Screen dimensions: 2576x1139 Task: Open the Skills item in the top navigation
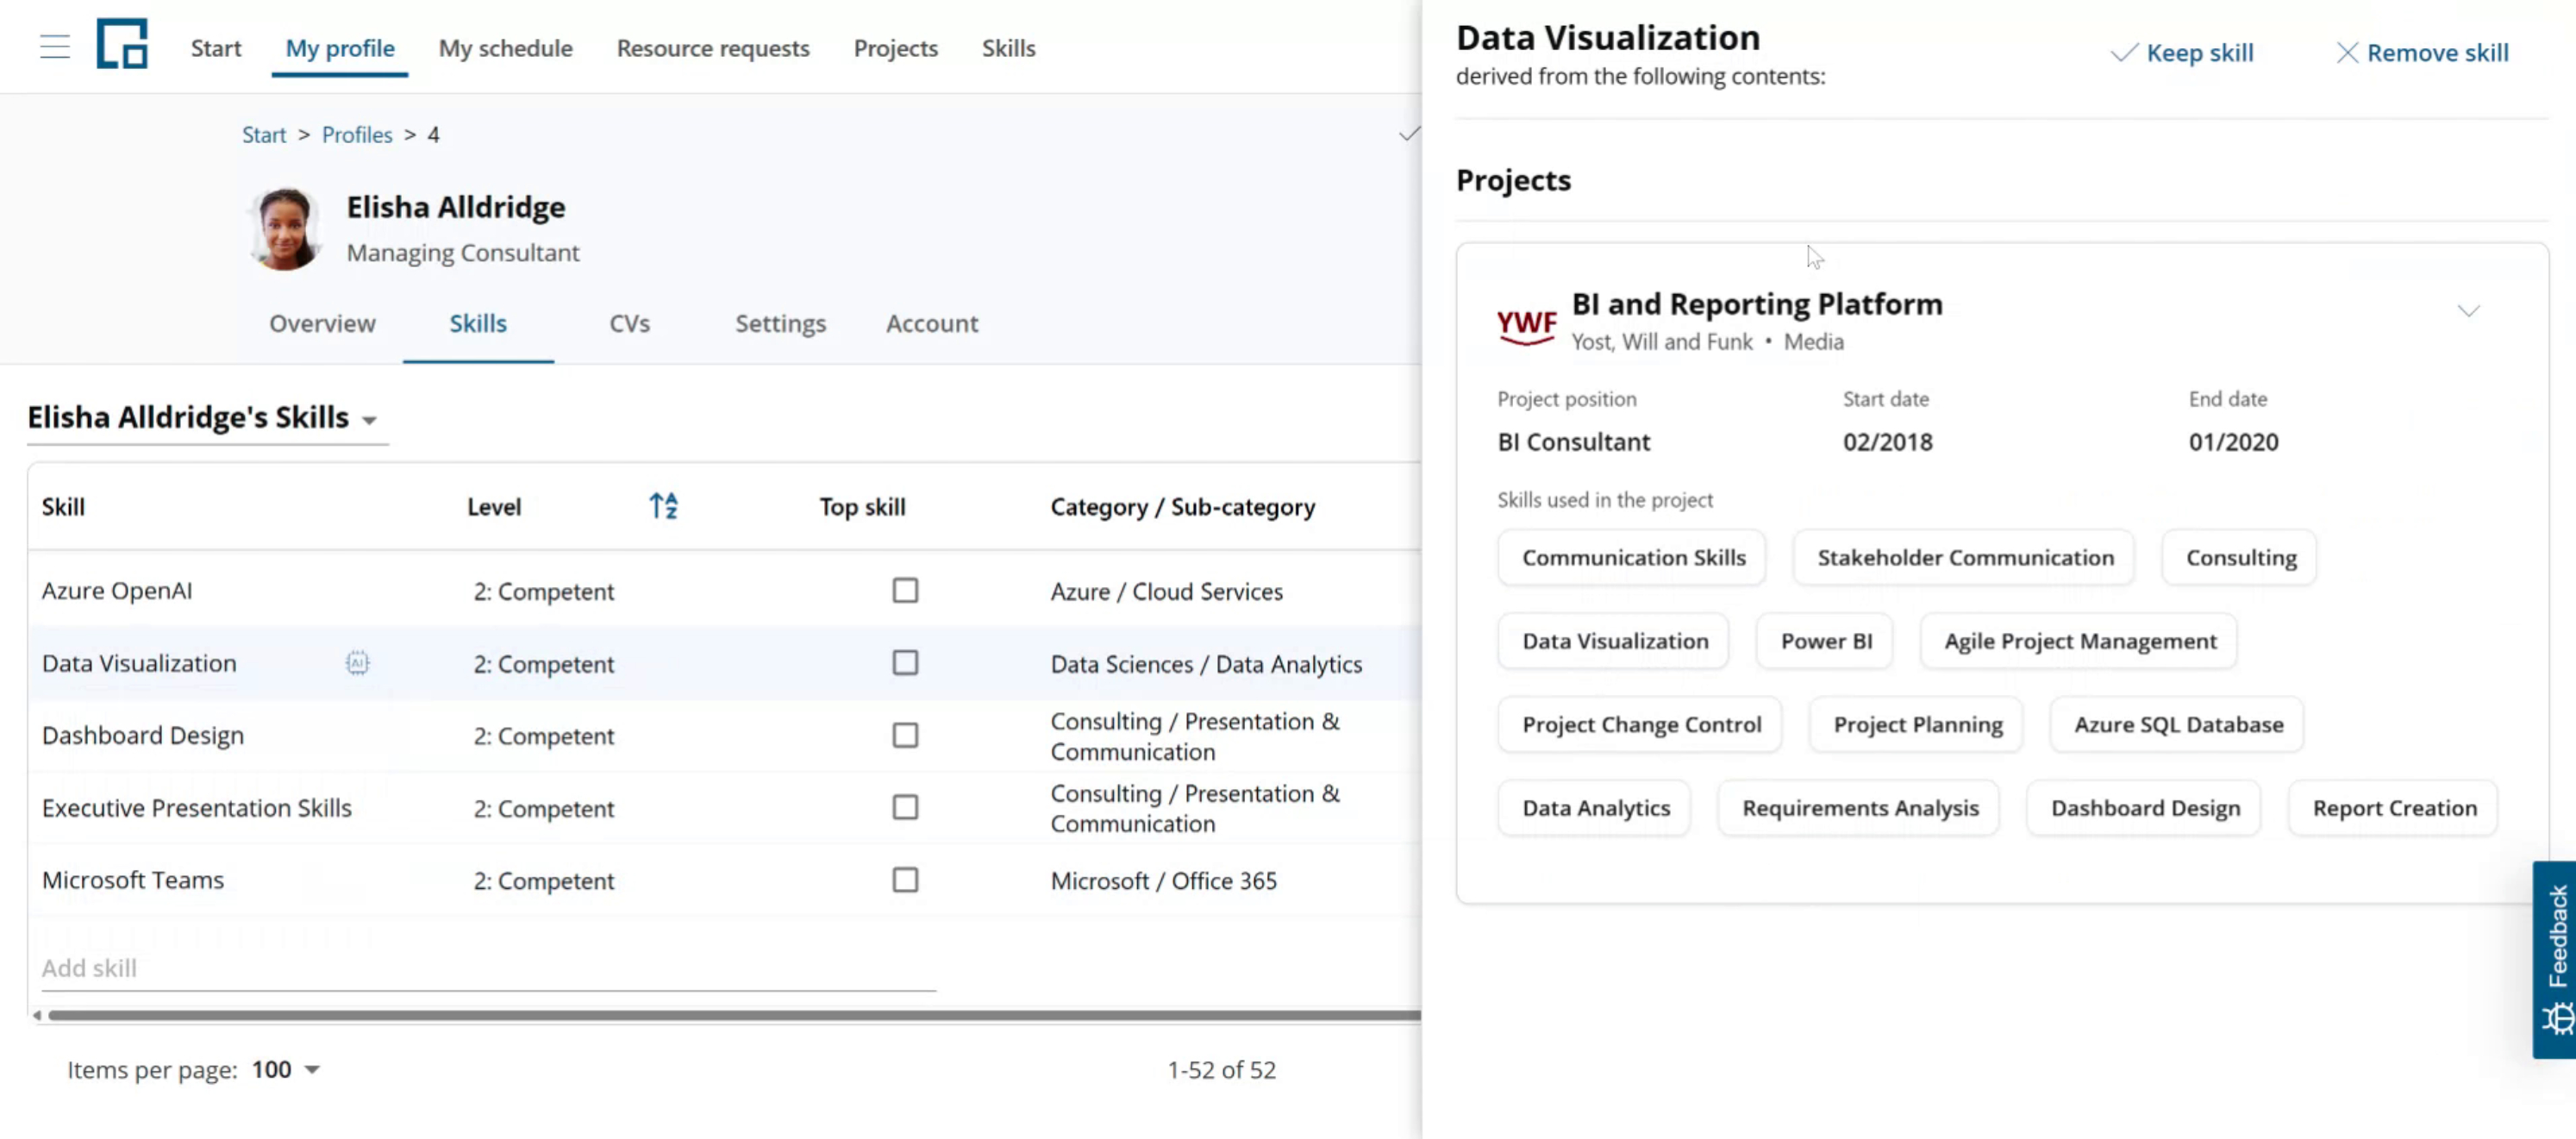click(1008, 48)
